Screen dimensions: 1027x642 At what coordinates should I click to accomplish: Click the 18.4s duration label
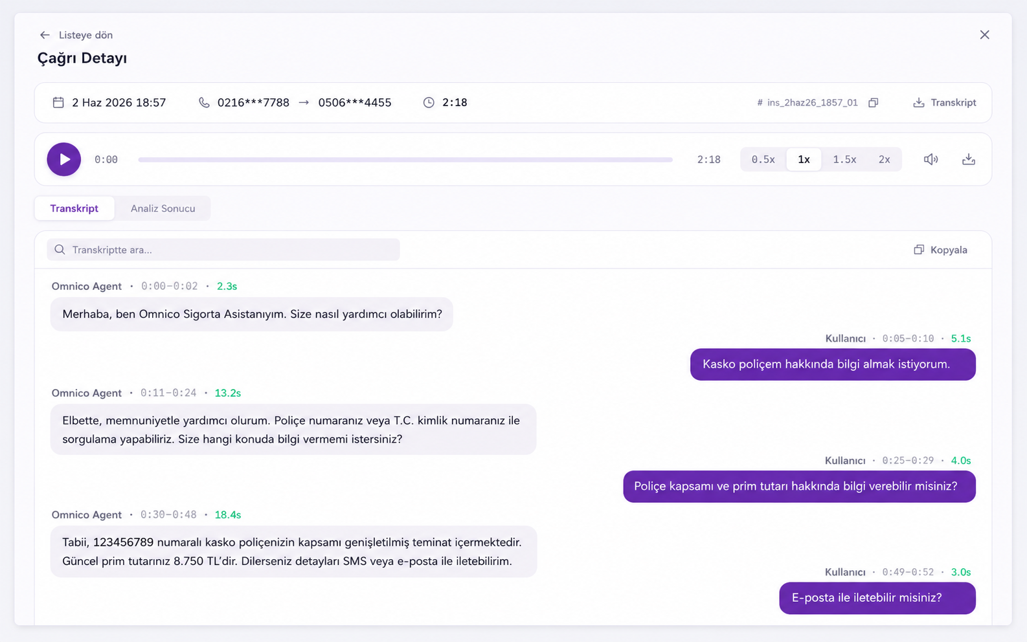click(228, 515)
